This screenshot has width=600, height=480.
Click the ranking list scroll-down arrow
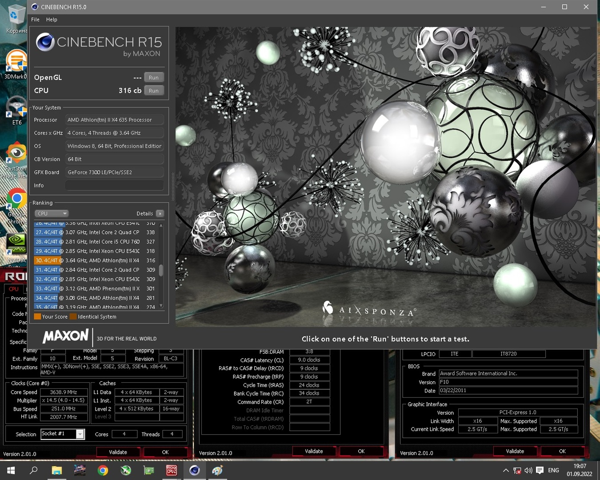[161, 305]
